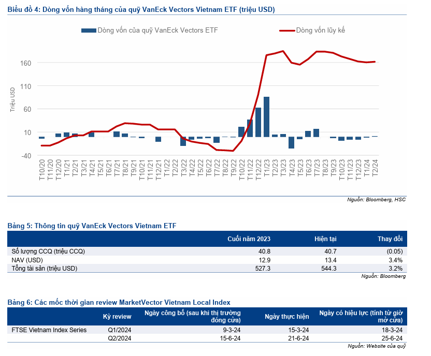
Task: Click the 'Kỳ review' column header
Action: tap(117, 316)
